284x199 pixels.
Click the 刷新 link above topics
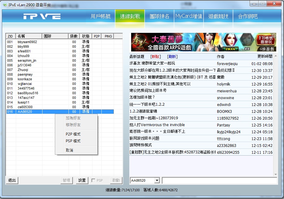172,57
